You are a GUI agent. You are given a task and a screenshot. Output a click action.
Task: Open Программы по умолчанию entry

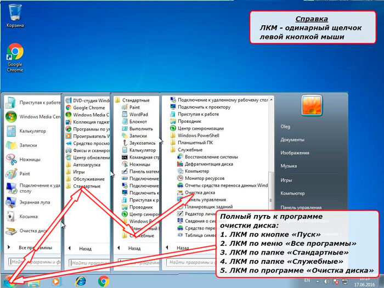[x=88, y=129]
